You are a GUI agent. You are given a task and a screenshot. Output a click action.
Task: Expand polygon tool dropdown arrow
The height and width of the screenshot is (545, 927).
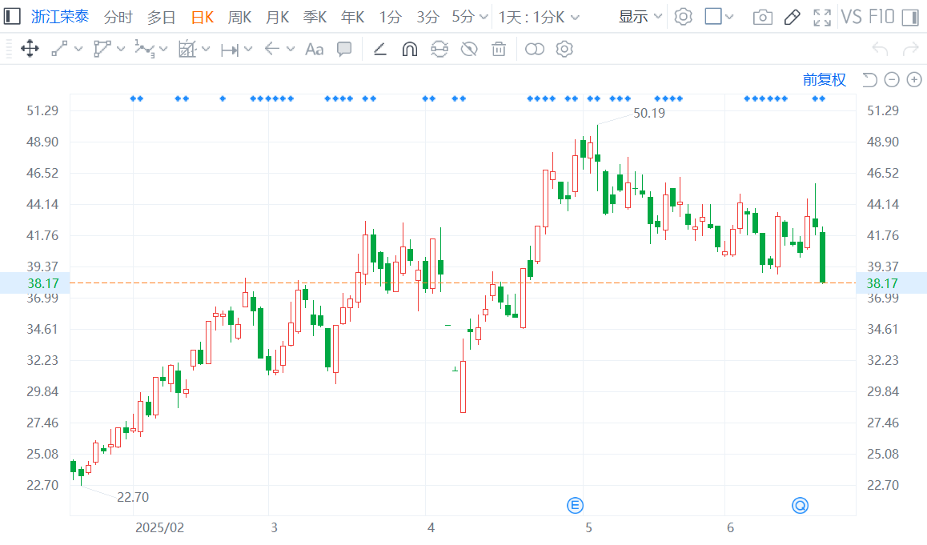(x=121, y=50)
